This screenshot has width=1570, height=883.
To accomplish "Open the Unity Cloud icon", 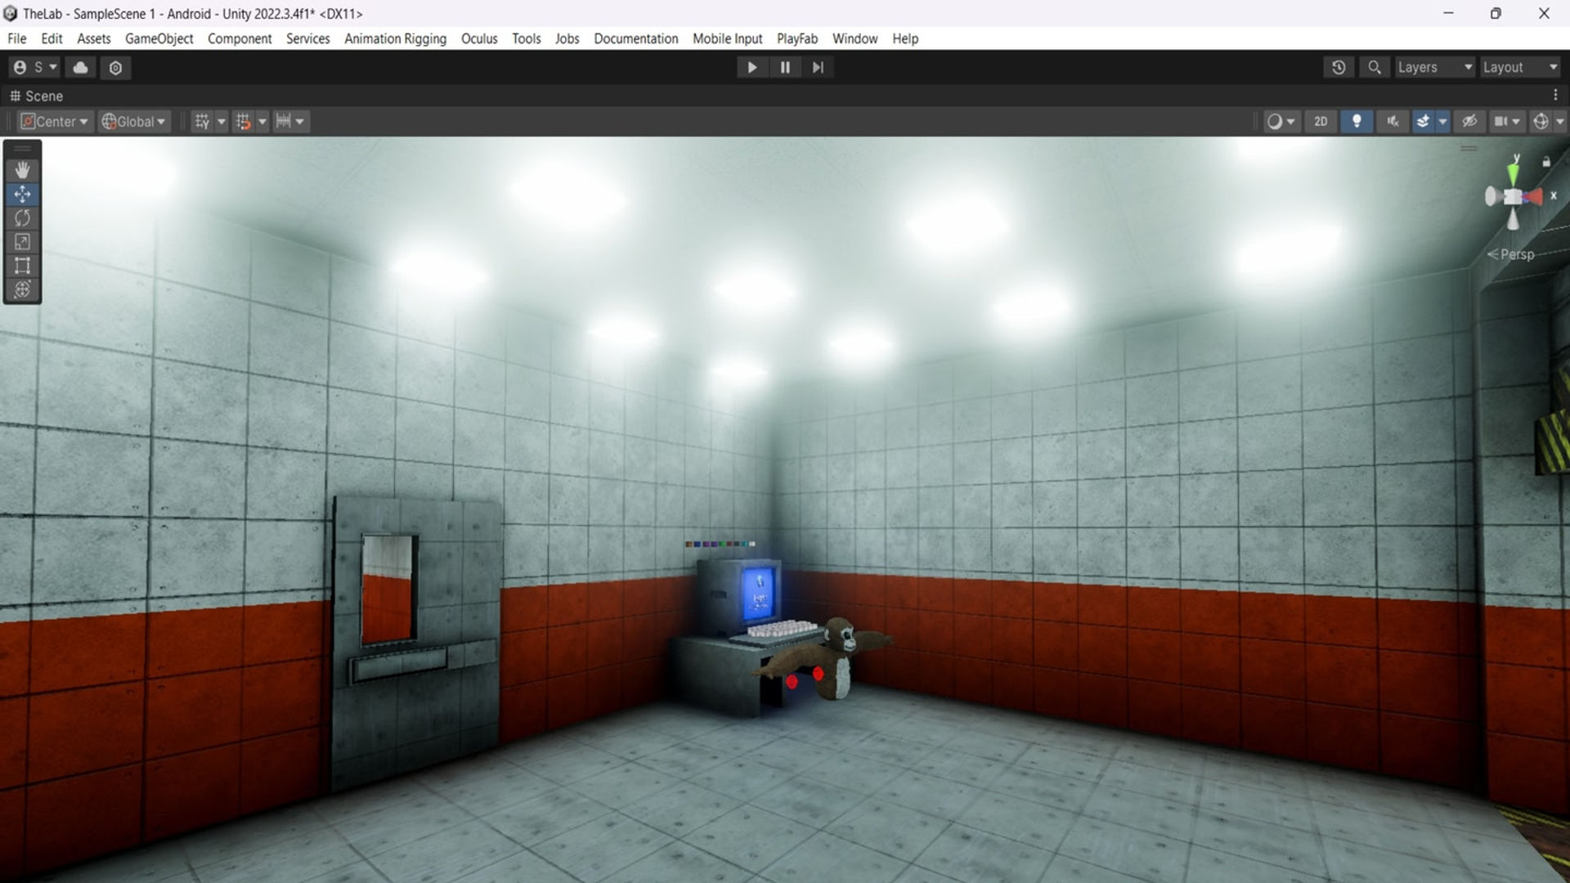I will (80, 68).
